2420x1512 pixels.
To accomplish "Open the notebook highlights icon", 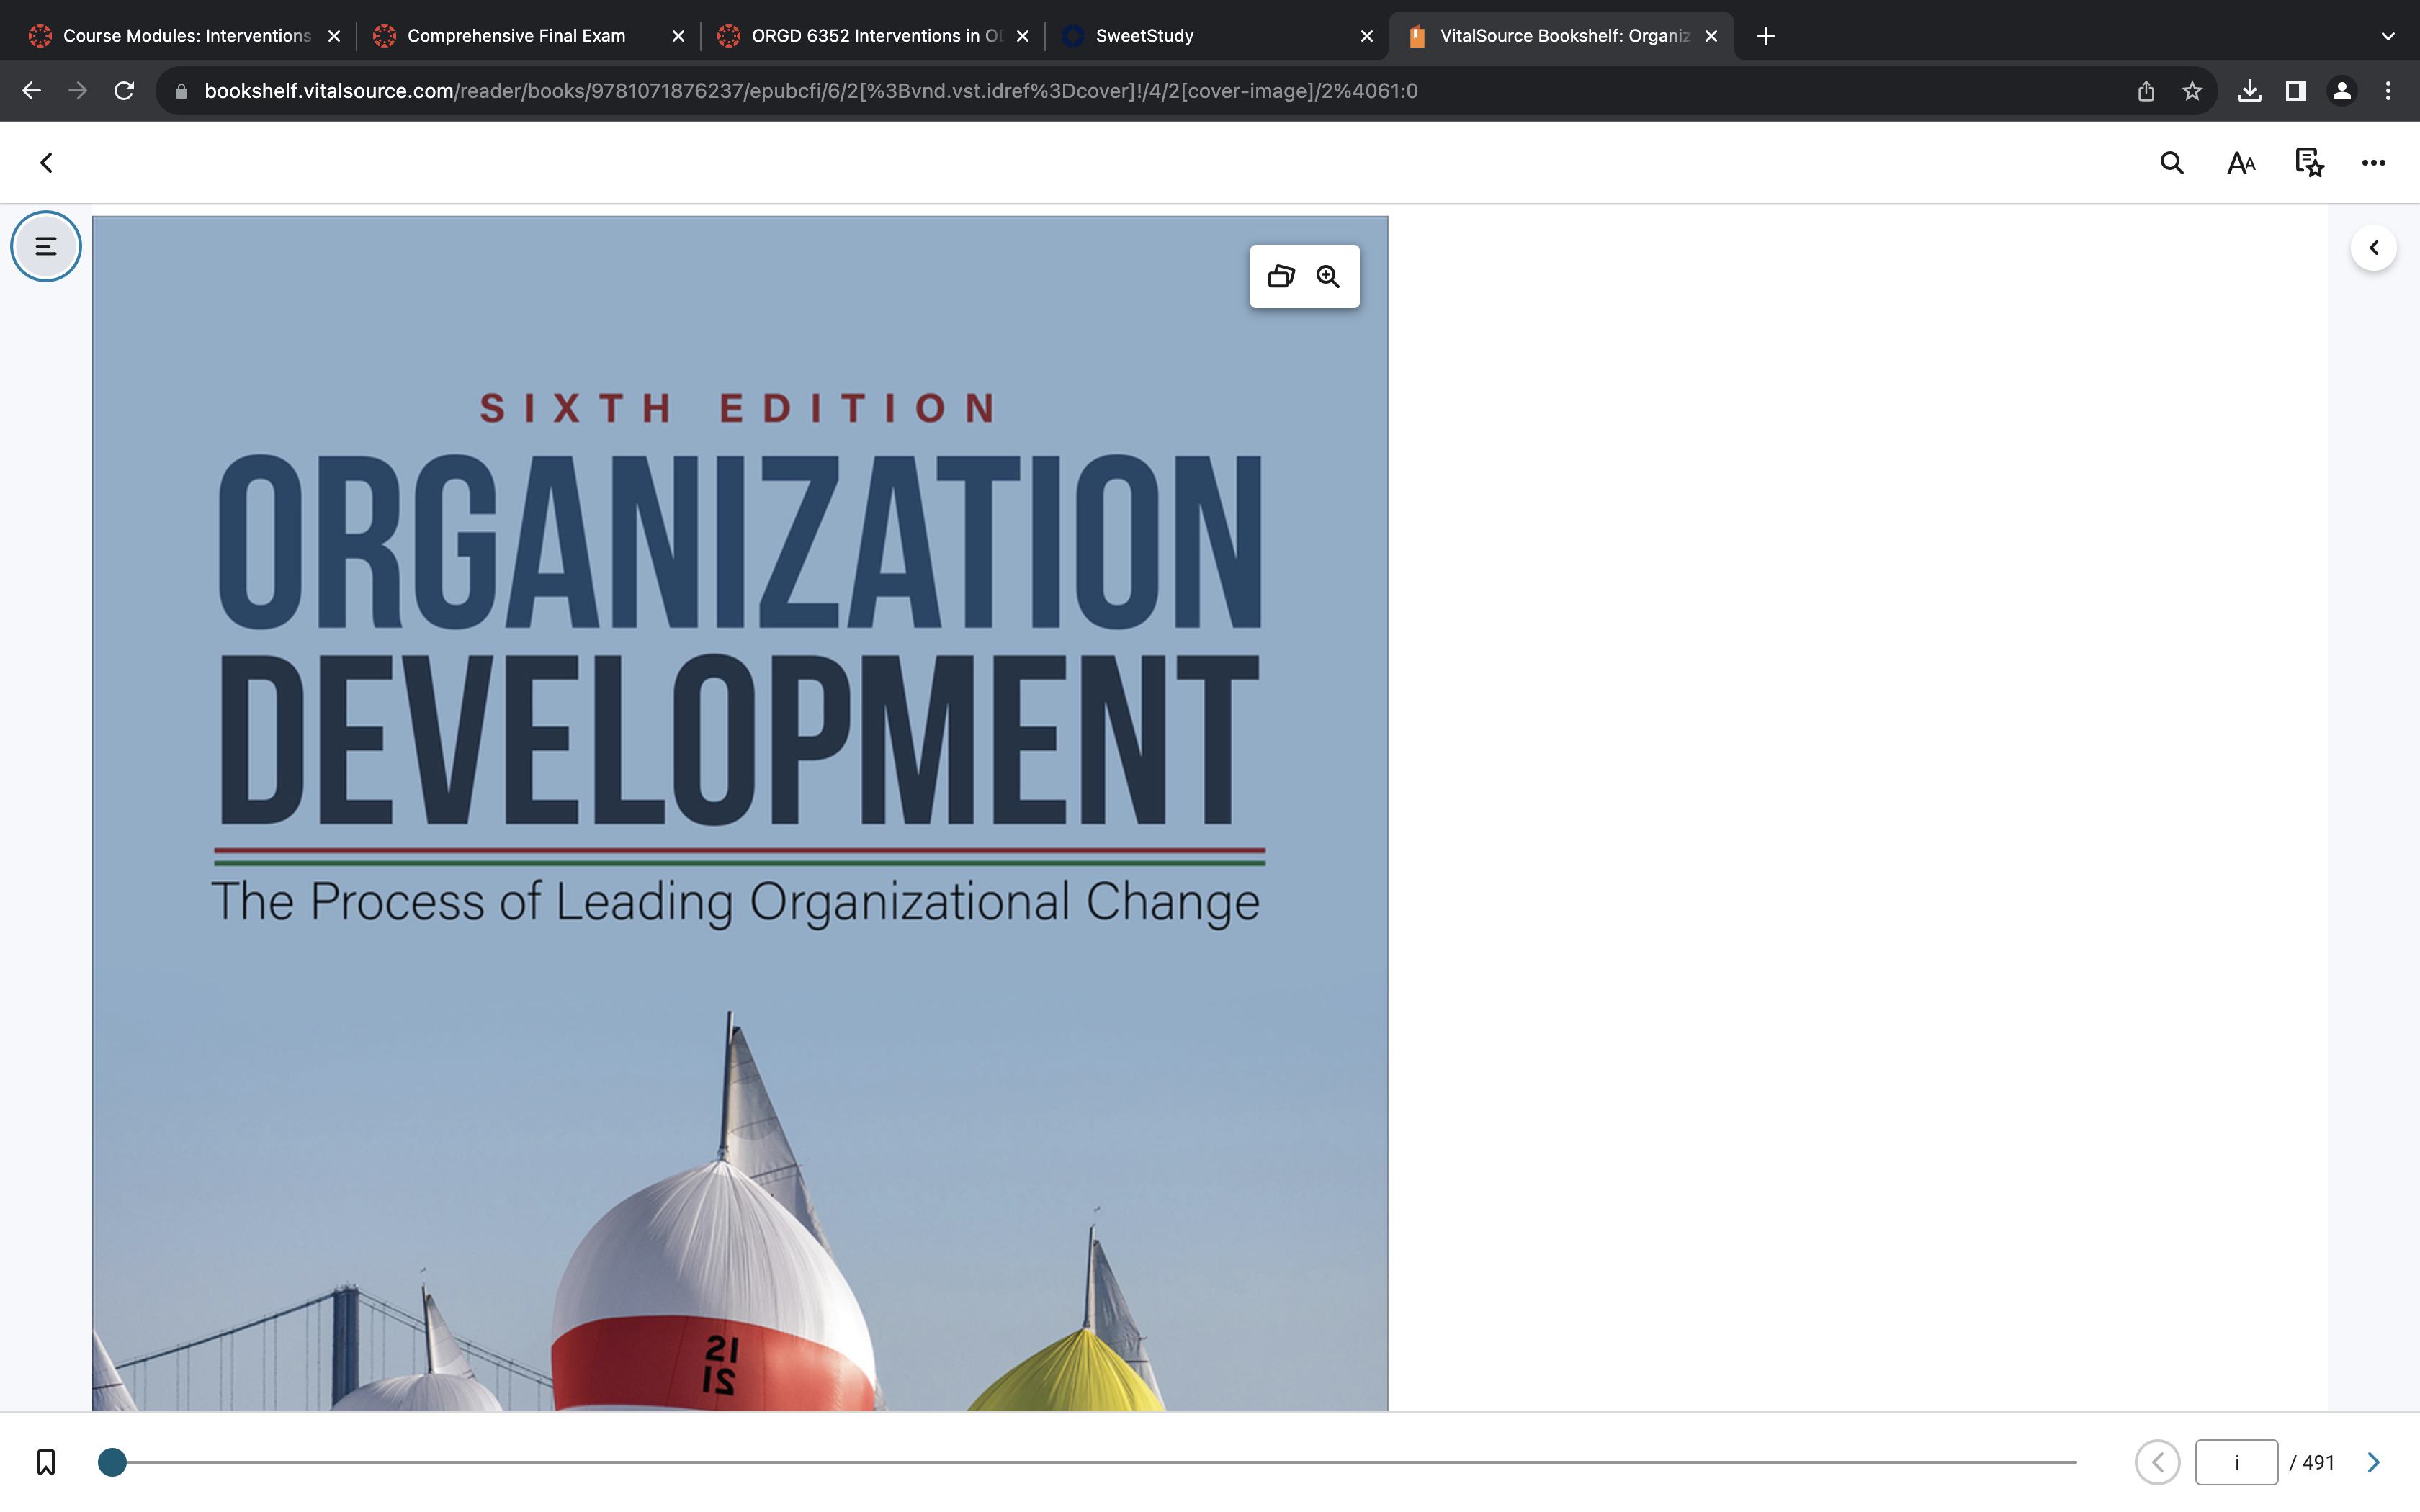I will point(2309,163).
